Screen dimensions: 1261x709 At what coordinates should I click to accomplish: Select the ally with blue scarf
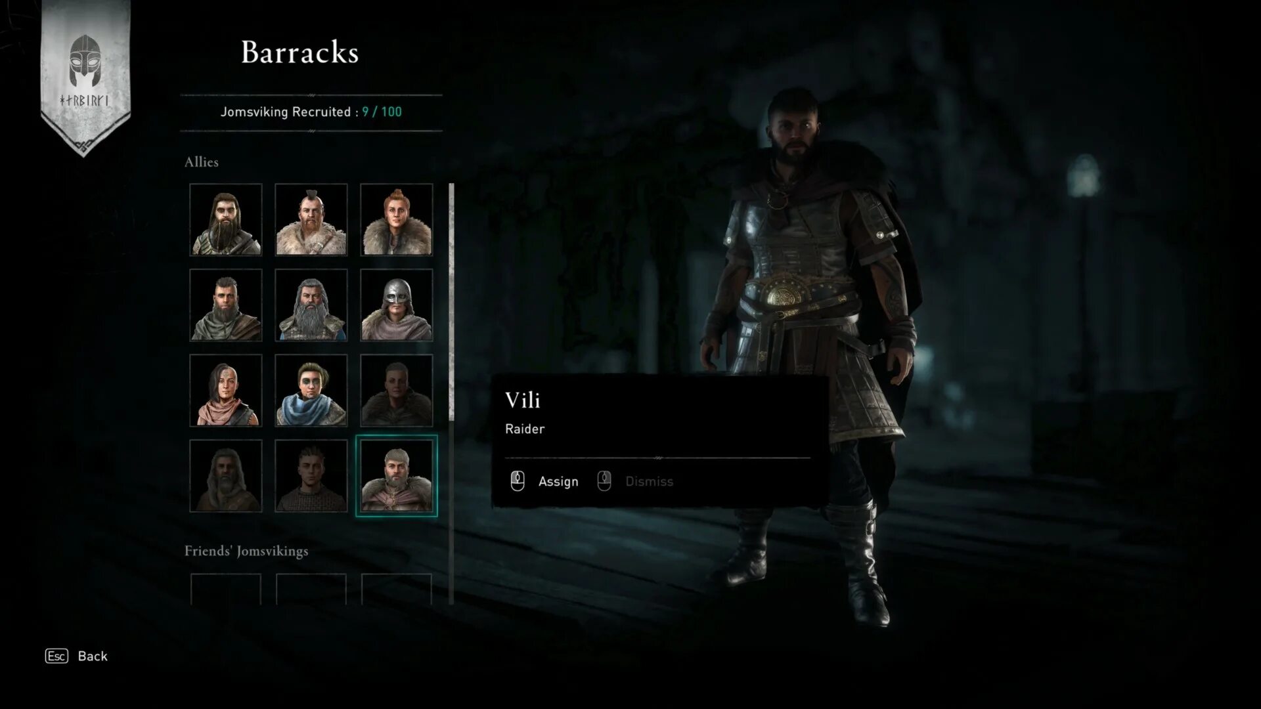tap(311, 391)
